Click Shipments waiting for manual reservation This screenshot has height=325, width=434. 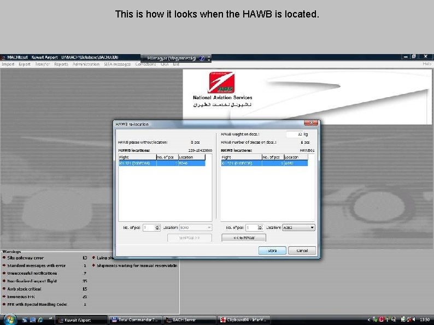[x=137, y=265]
